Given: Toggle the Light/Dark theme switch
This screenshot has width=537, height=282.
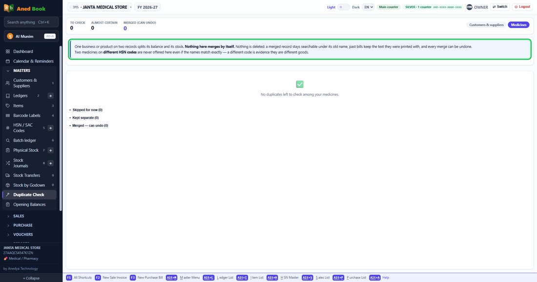Looking at the screenshot, I should pos(344,7).
